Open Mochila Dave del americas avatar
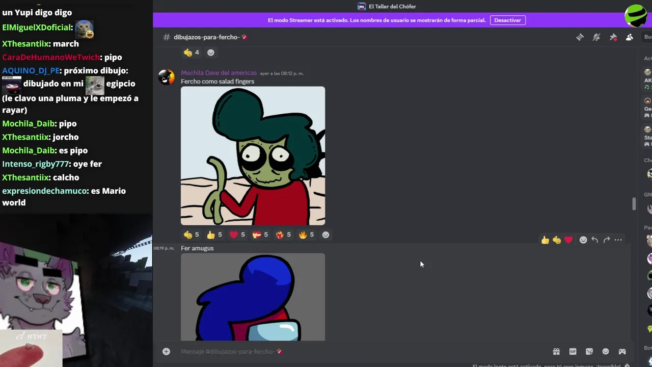 (167, 77)
